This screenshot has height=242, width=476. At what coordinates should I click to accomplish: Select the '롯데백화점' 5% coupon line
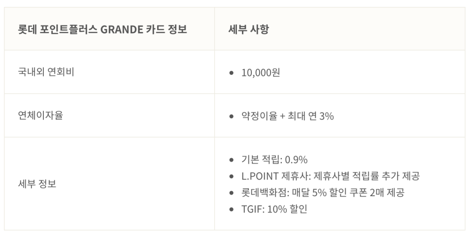click(323, 193)
